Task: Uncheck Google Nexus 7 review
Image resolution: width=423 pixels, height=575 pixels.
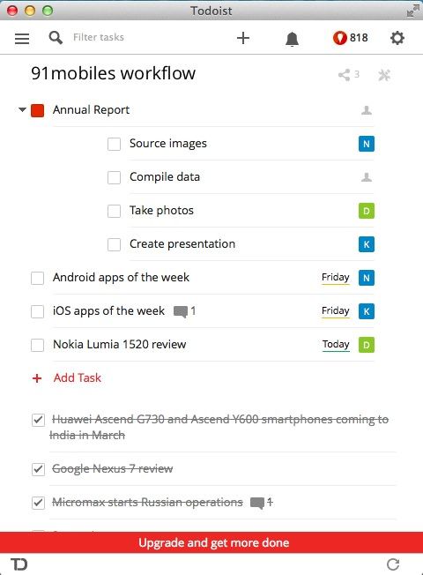Action: (x=38, y=469)
